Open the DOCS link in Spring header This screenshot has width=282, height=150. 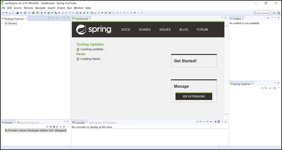(126, 30)
